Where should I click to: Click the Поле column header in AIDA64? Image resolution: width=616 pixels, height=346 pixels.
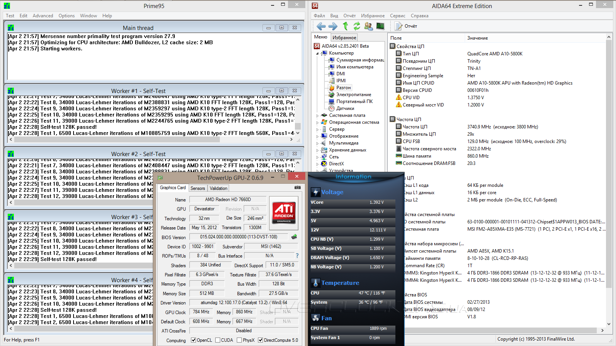click(427, 38)
